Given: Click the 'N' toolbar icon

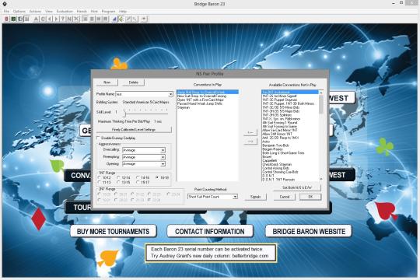Looking at the screenshot, I should [x=69, y=19].
